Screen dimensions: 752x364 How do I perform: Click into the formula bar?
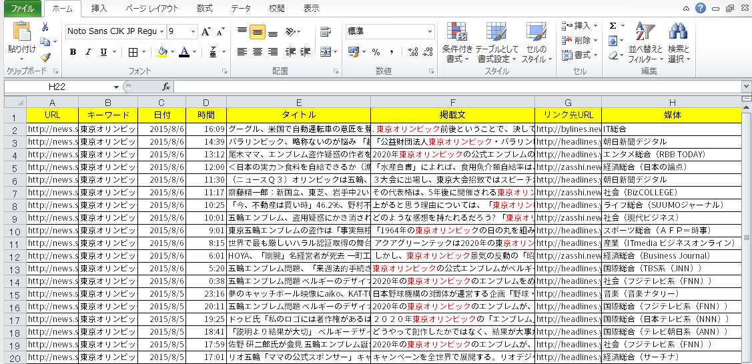457,87
